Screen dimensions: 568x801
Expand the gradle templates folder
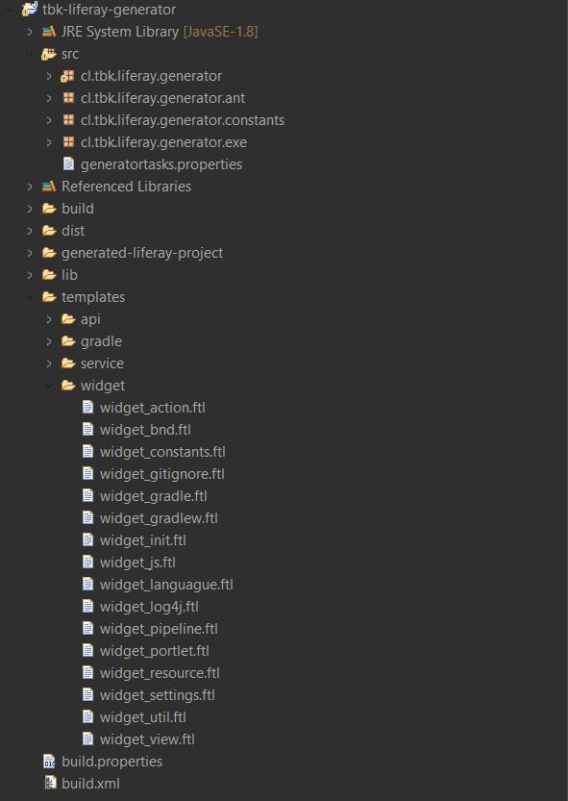click(49, 341)
